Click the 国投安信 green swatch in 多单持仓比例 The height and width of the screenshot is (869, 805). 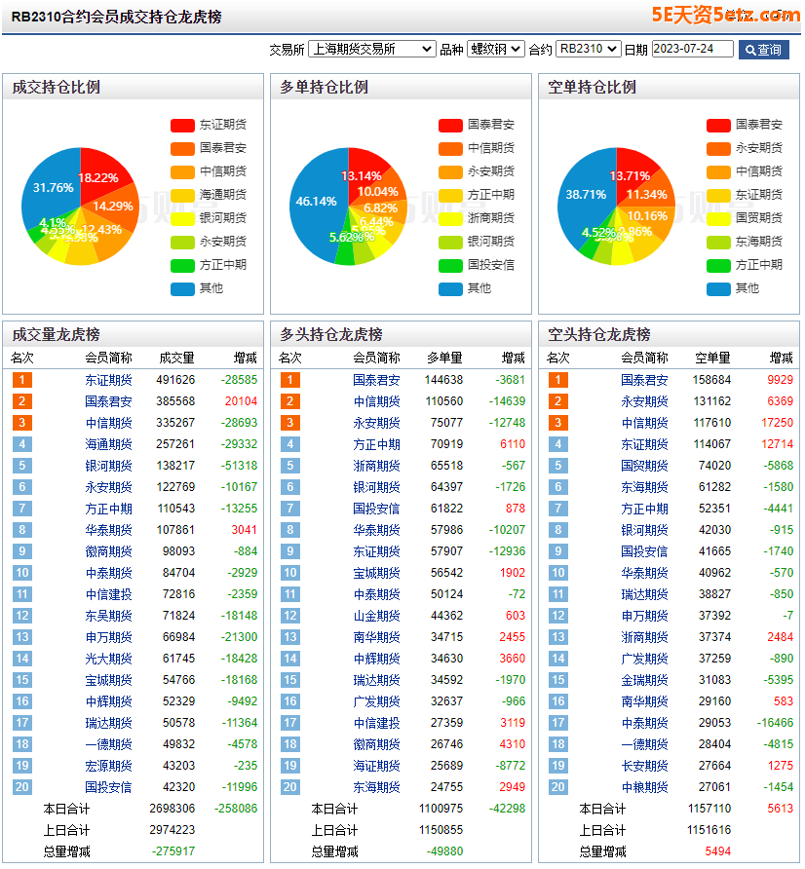pyautogui.click(x=450, y=265)
